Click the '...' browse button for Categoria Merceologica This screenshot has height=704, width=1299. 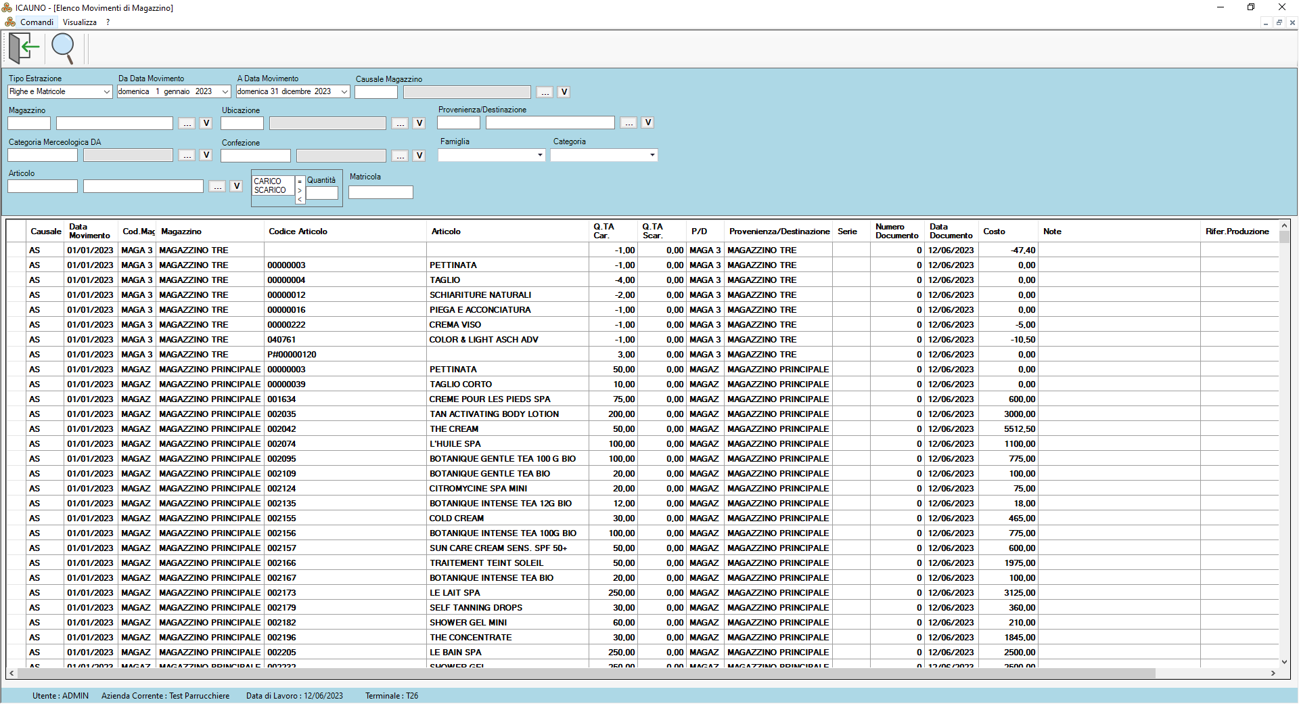(187, 156)
